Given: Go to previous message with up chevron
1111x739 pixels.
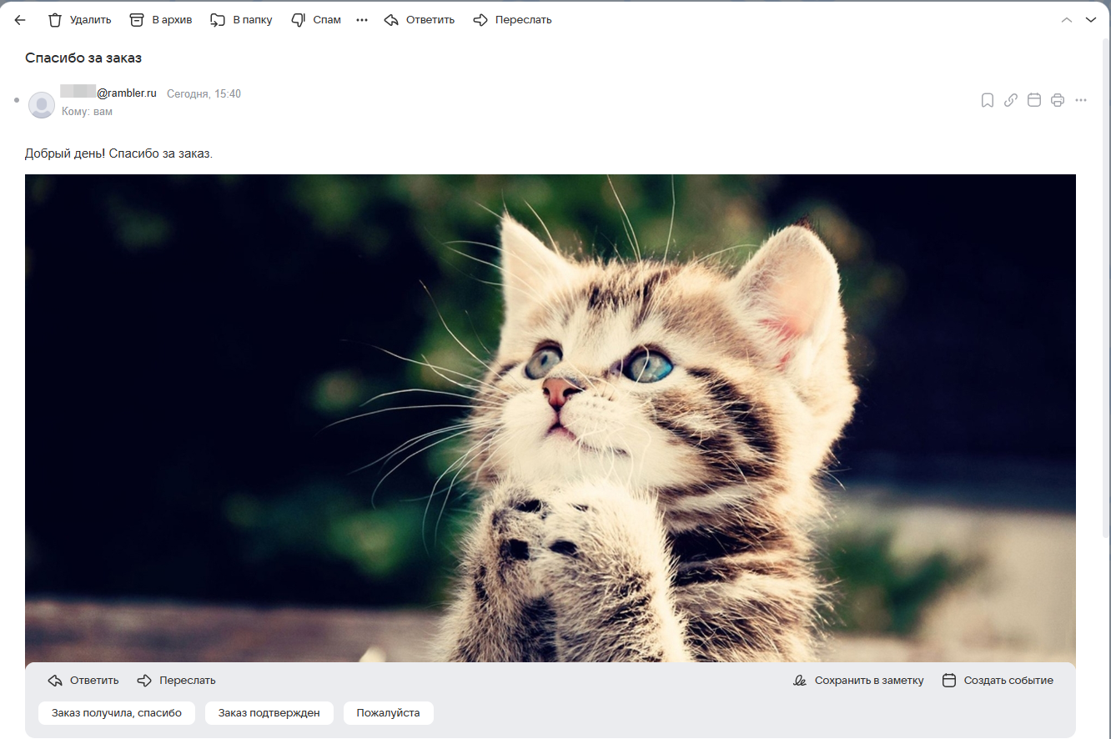Looking at the screenshot, I should (x=1066, y=20).
